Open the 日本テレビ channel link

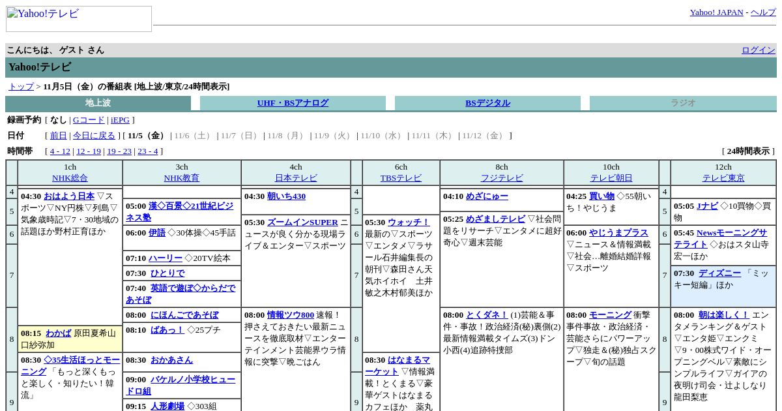[296, 178]
